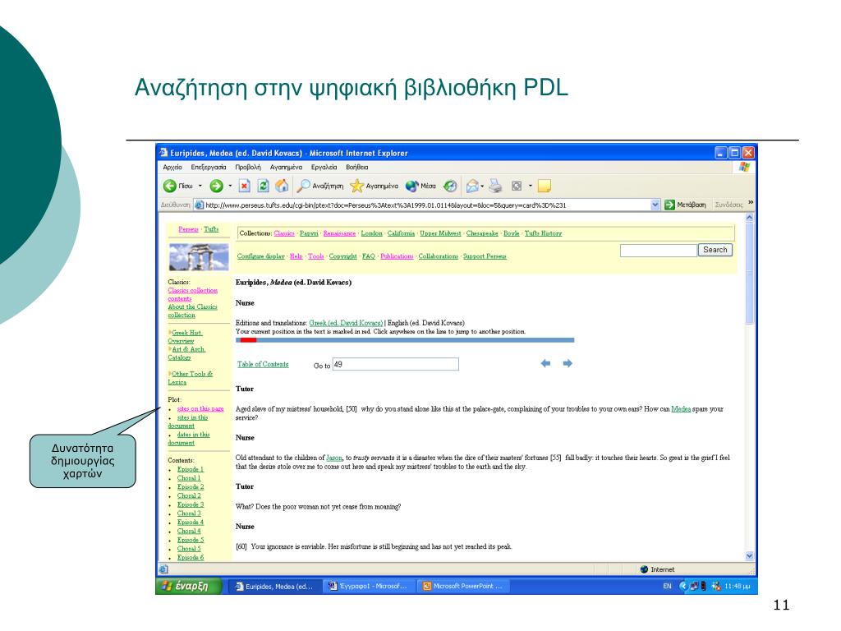Image resolution: width=841 pixels, height=631 pixels.
Task: Click the green Forward arrow button
Action: point(216,187)
